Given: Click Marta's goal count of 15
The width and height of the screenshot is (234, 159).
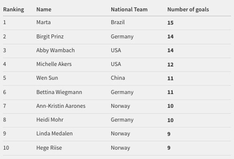Looking at the screenshot, I should (x=170, y=23).
